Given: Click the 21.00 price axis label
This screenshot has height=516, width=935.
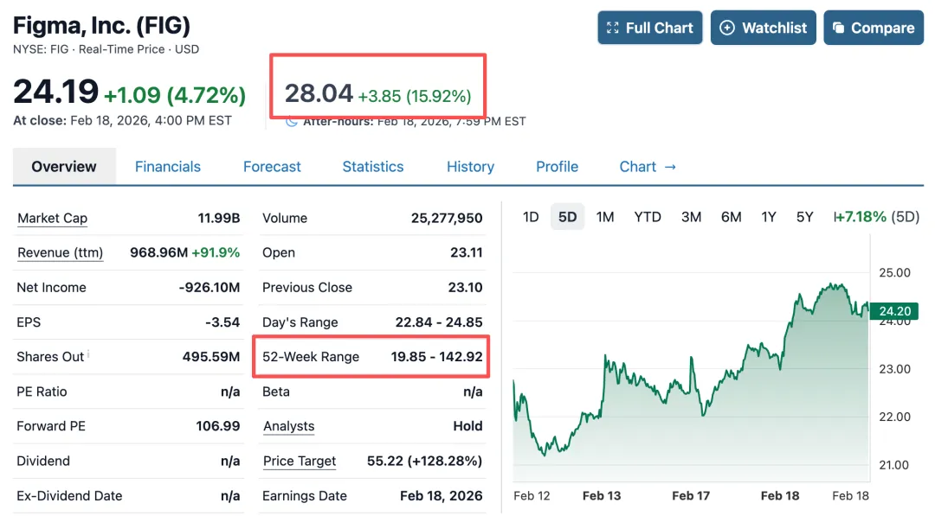Looking at the screenshot, I should tap(893, 465).
